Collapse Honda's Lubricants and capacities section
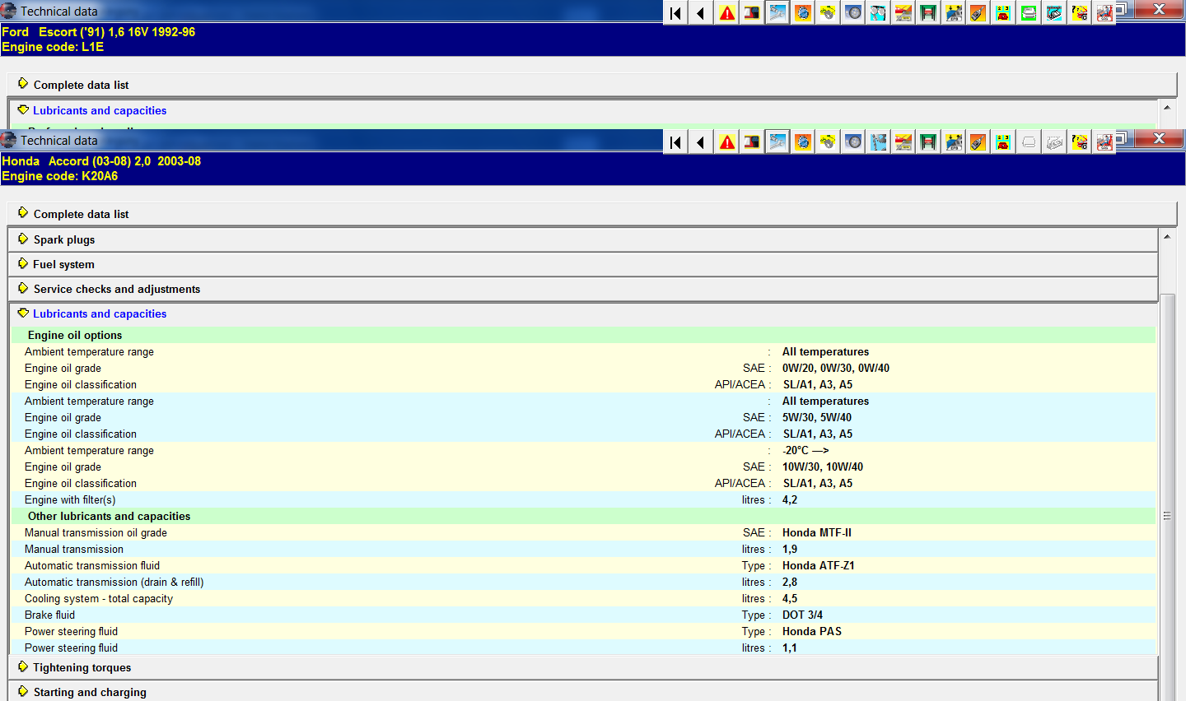Screen dimensions: 1186x701 pos(99,313)
